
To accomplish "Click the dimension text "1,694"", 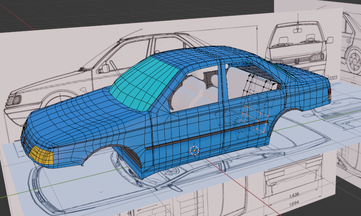I will pyautogui.click(x=294, y=203).
